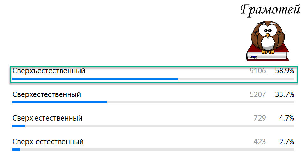Screen dimensions: 306x161
Task: Click the 58.9% progress bar
Action: (x=153, y=79)
